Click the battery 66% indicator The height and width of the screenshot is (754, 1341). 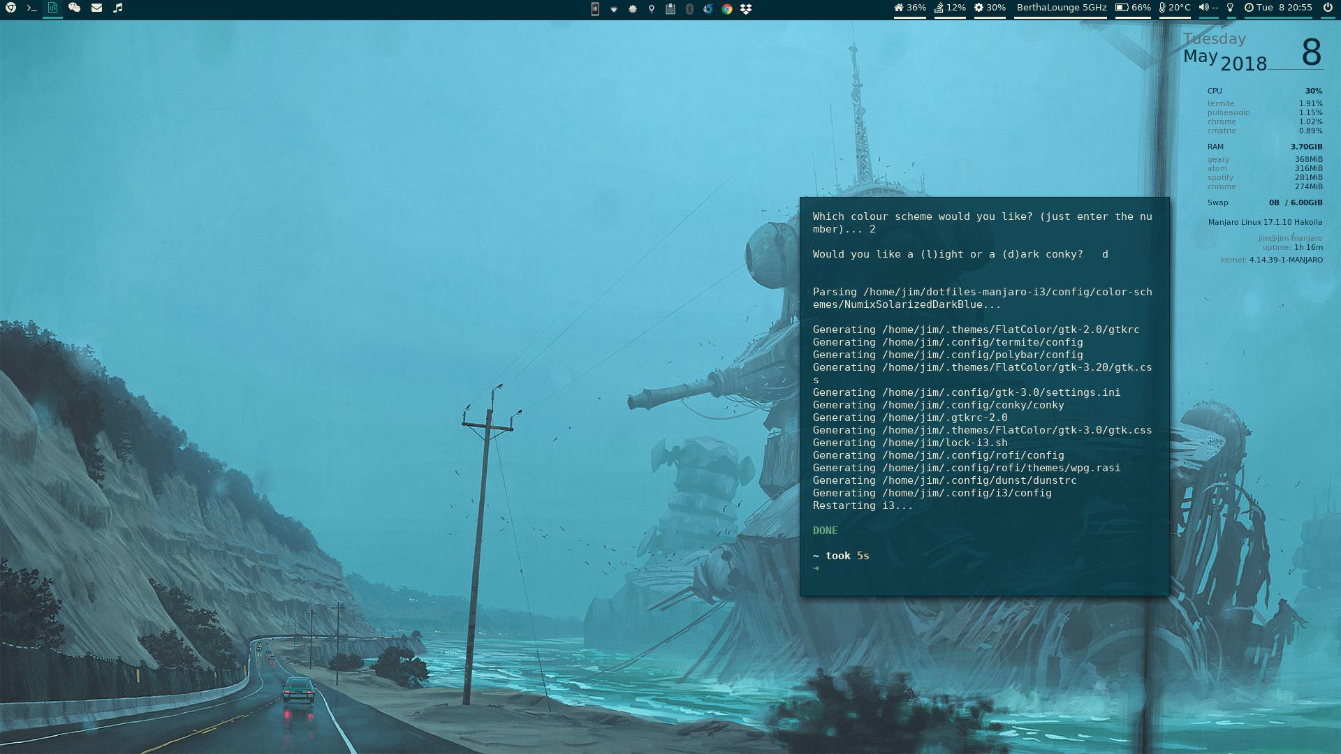coord(1133,8)
